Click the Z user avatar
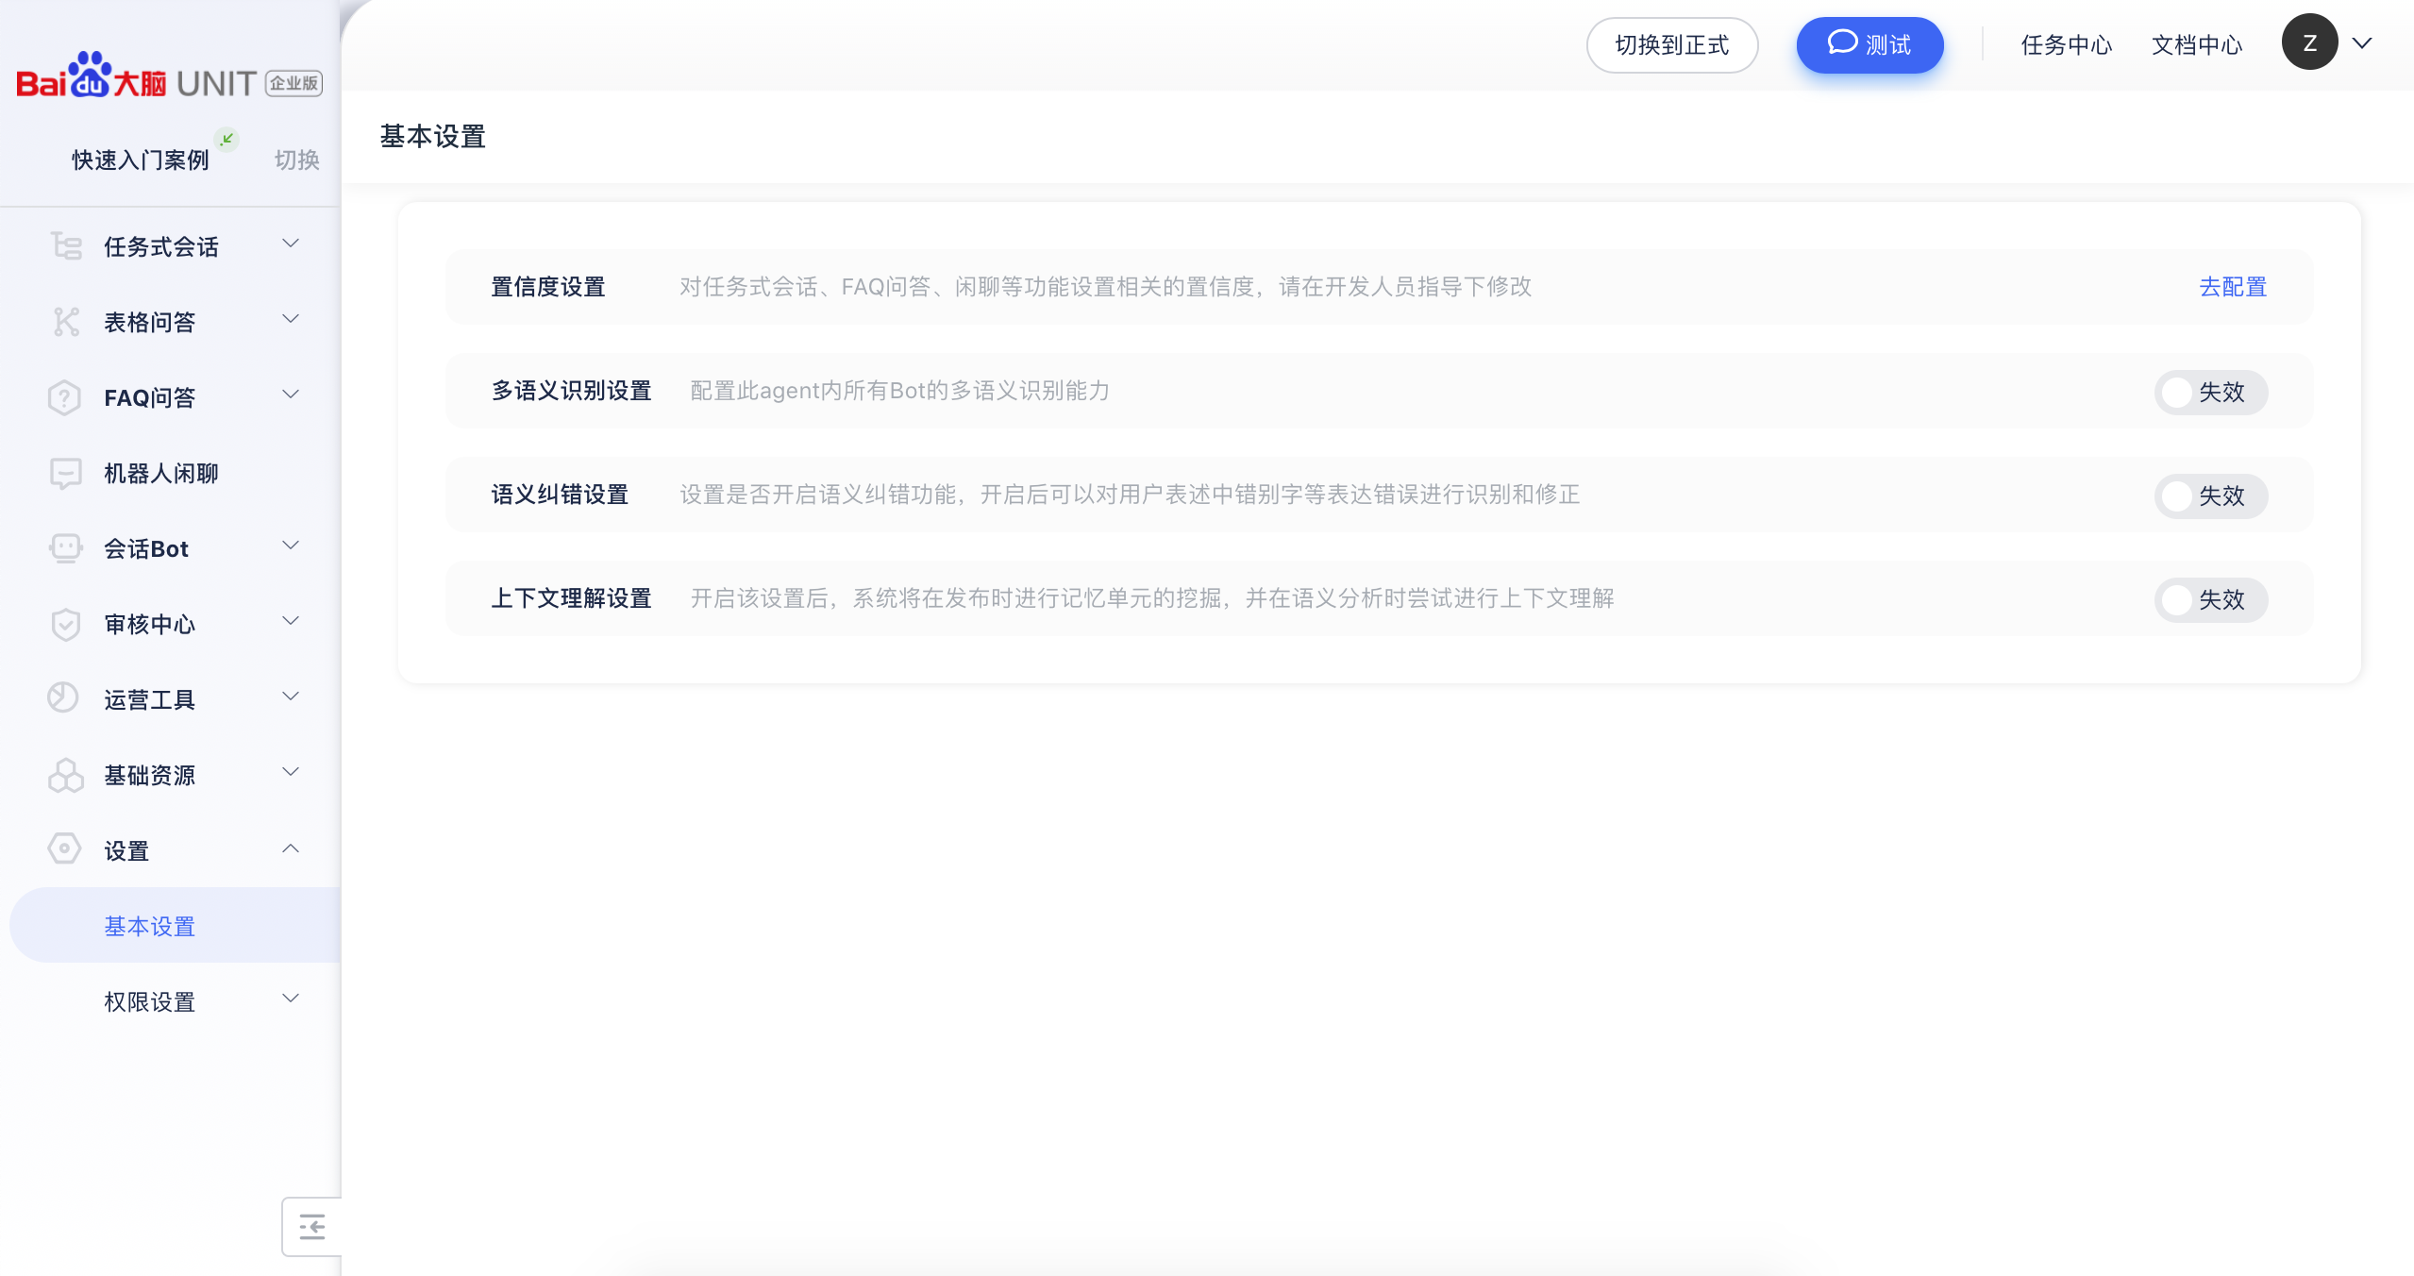The width and height of the screenshot is (2414, 1276). point(2309,42)
